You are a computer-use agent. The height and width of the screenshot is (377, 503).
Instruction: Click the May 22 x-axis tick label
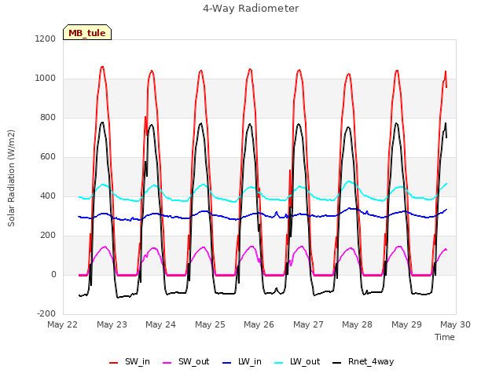point(63,324)
